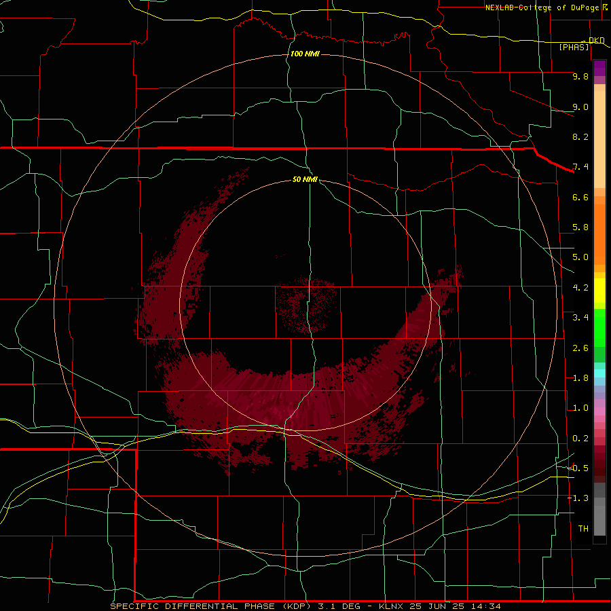
Task: Select the bright orange color bar segment
Action: (x=599, y=235)
